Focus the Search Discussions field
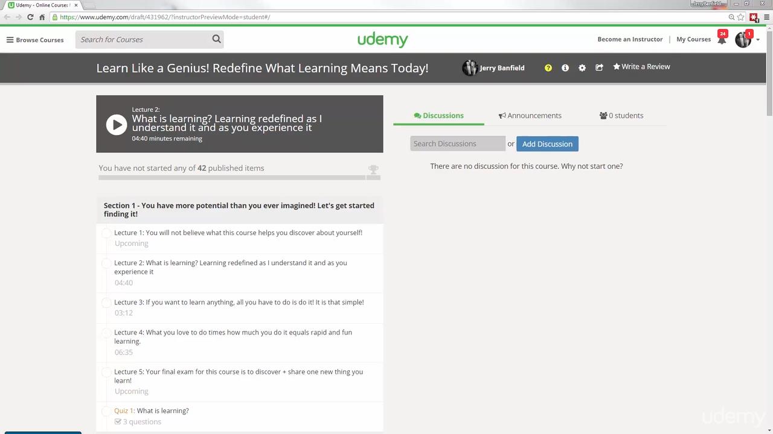Image resolution: width=773 pixels, height=434 pixels. point(457,143)
